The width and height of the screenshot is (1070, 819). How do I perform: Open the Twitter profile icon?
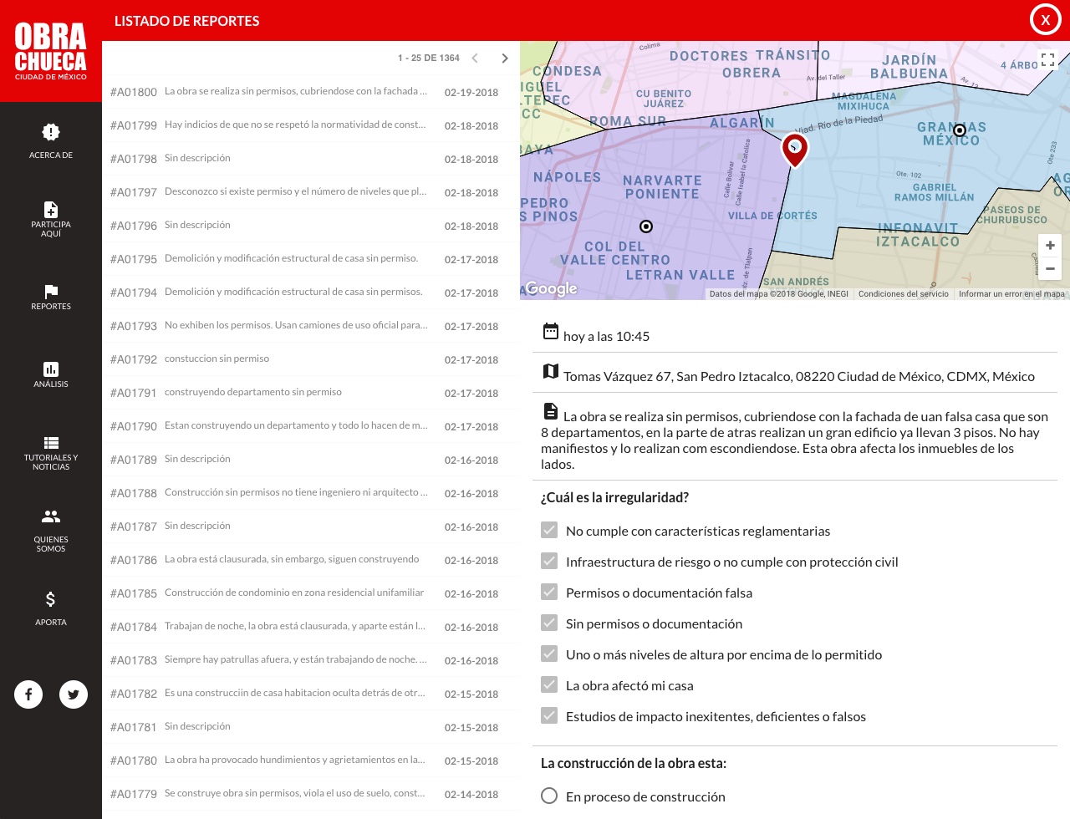click(74, 694)
